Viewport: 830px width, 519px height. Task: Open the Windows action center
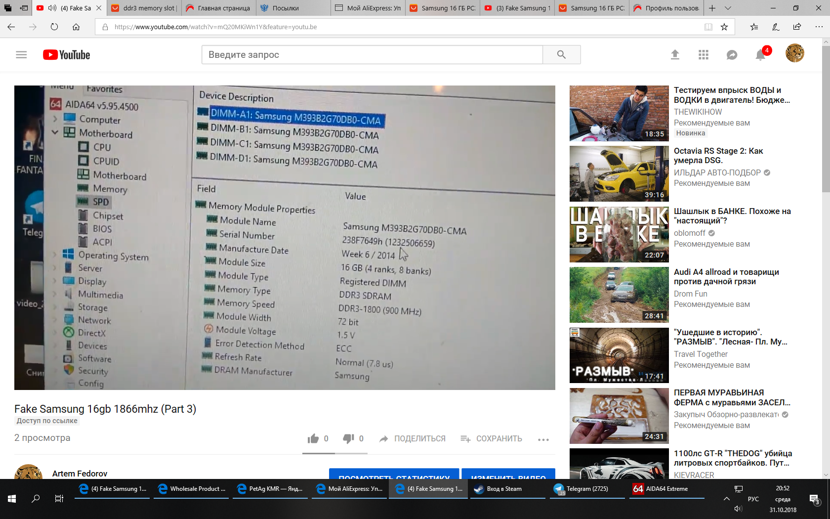[x=814, y=499]
